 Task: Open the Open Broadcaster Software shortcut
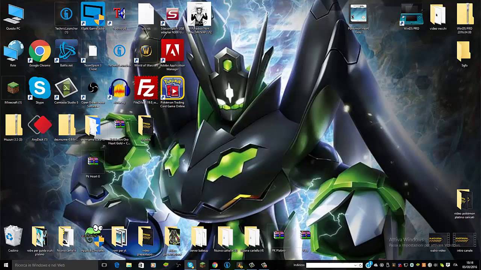coord(93,92)
